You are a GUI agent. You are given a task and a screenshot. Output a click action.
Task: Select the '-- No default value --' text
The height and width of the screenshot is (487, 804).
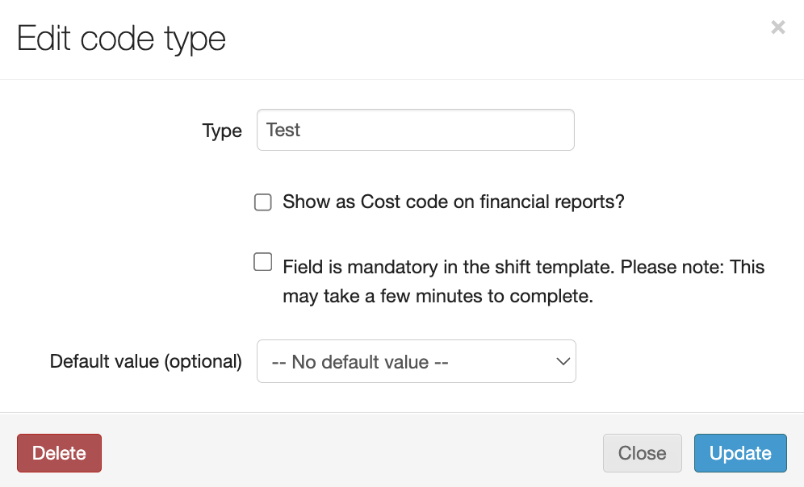point(360,362)
